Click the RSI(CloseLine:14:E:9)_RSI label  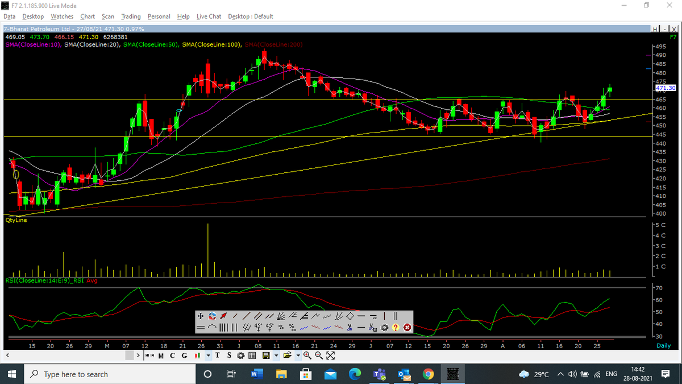44,280
